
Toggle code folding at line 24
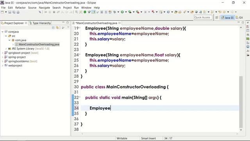coord(80,54)
